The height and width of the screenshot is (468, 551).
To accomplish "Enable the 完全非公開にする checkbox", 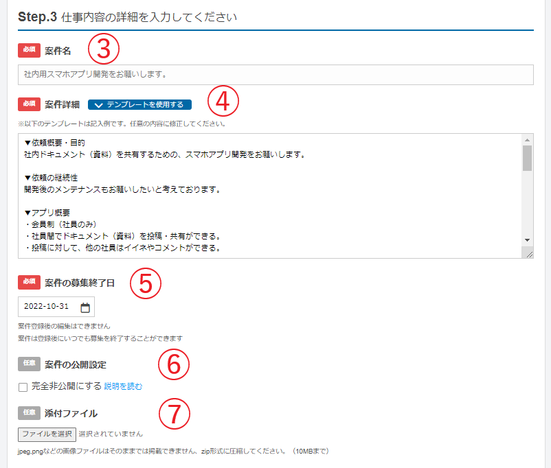I will coord(23,387).
